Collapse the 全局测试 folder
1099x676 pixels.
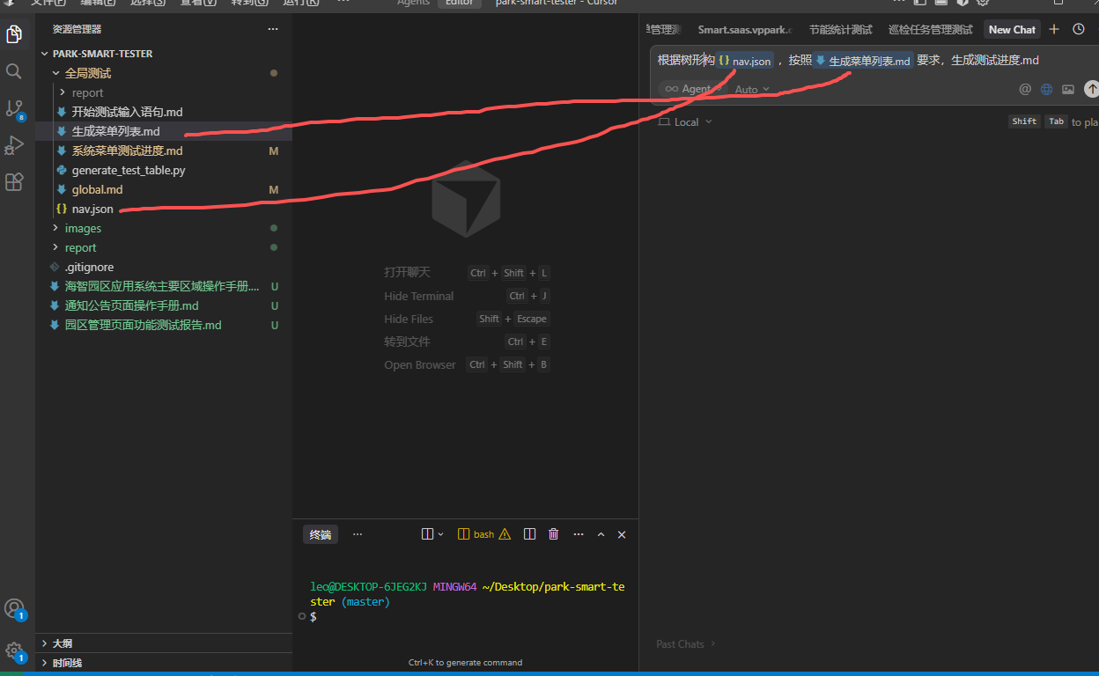click(x=87, y=73)
